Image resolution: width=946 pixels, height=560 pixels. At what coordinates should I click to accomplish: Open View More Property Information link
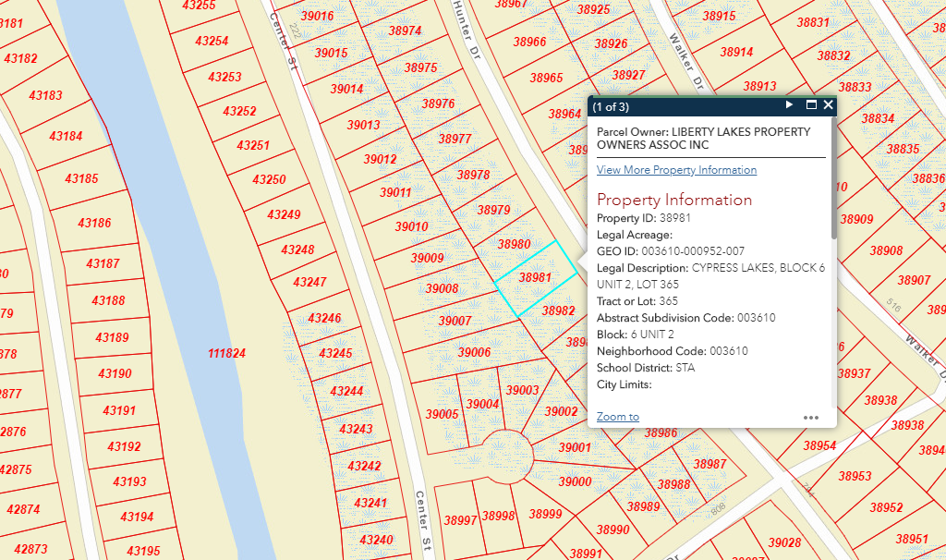tap(676, 170)
